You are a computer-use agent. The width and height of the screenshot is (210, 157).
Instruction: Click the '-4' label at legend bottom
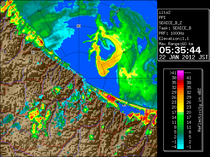click(174, 147)
